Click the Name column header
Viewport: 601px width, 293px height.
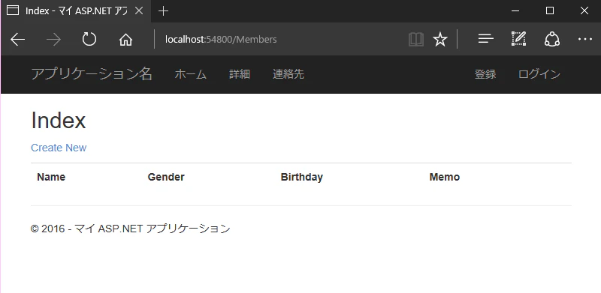[x=51, y=177]
